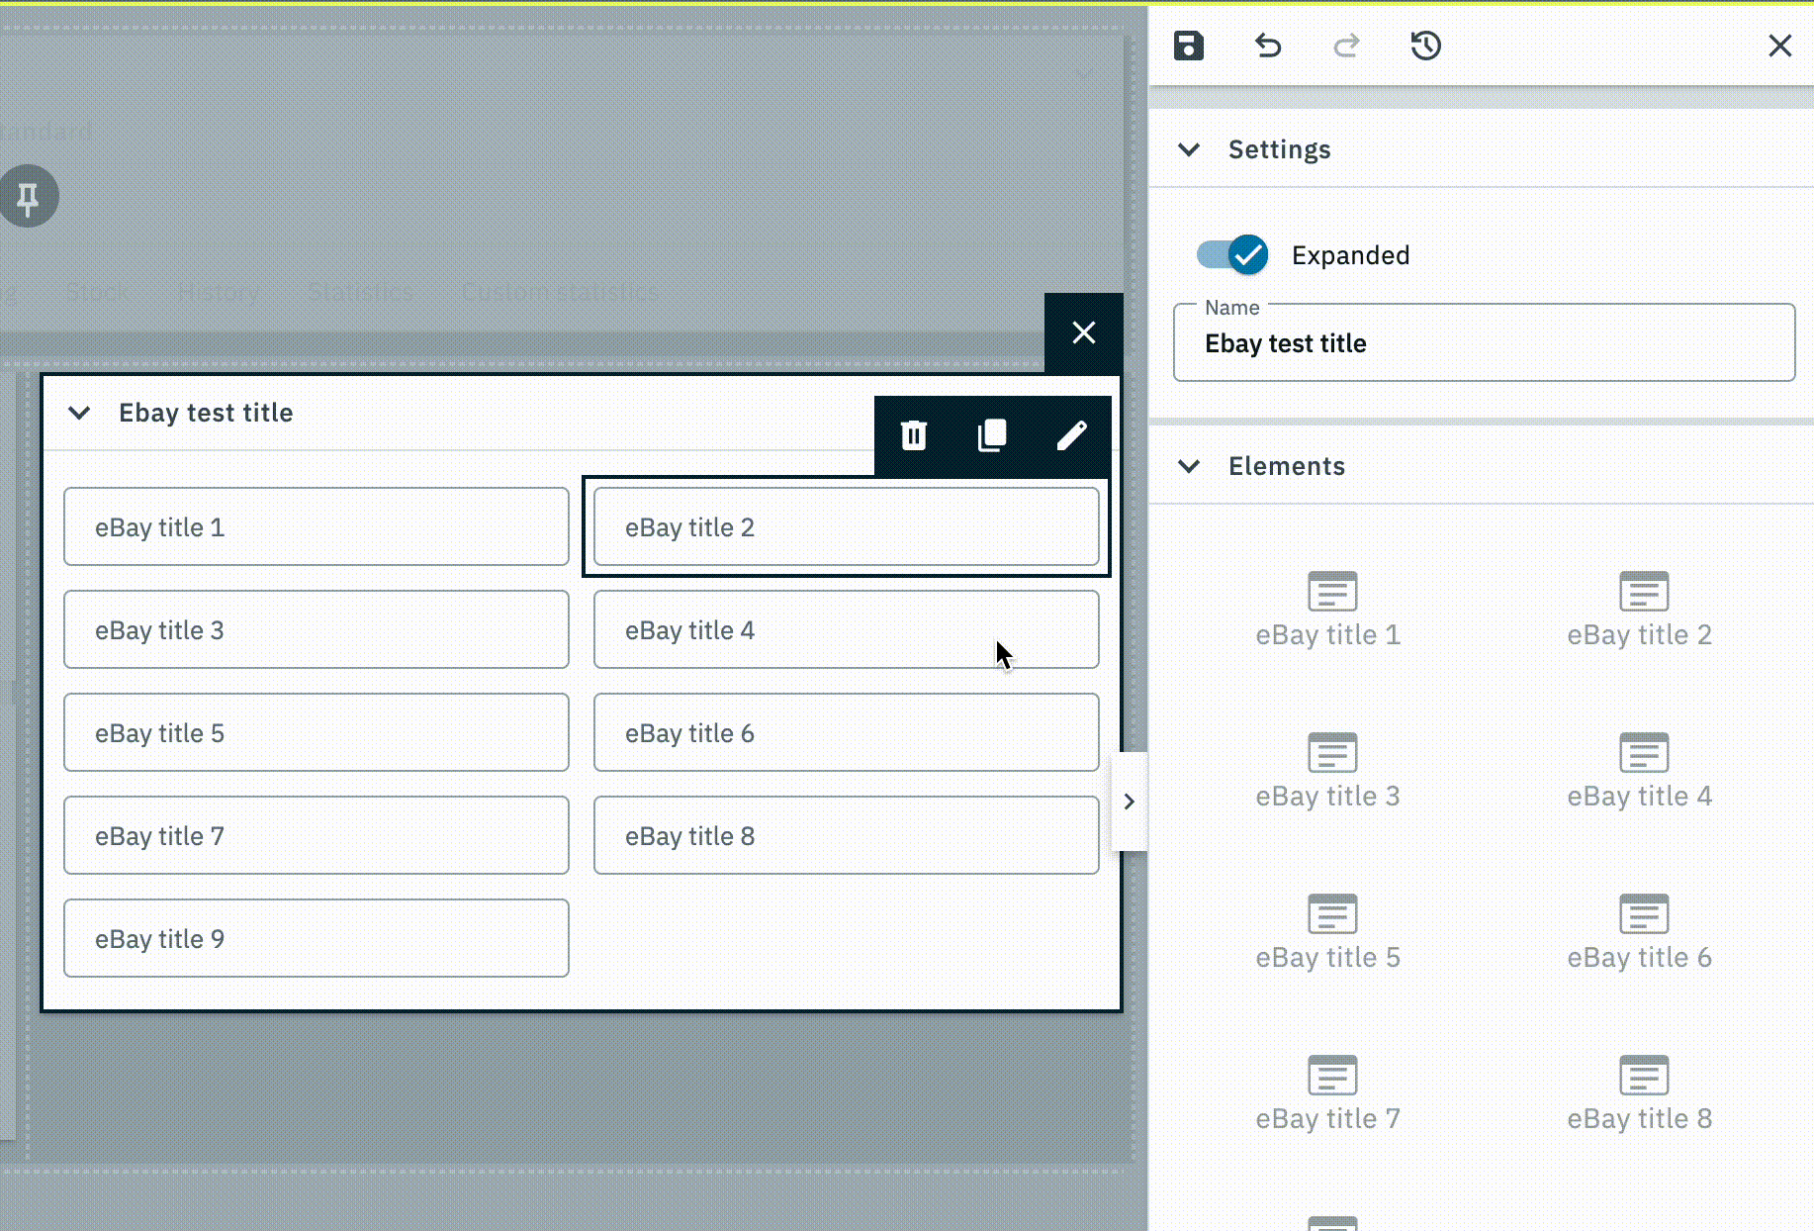Edit the Name field value
The height and width of the screenshot is (1231, 1814).
click(x=1484, y=342)
